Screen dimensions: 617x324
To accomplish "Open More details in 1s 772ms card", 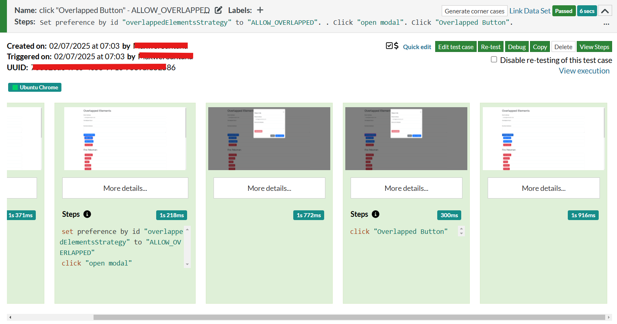I will point(269,188).
